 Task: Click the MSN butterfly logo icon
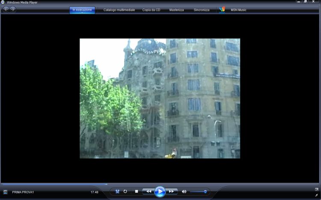pos(222,9)
